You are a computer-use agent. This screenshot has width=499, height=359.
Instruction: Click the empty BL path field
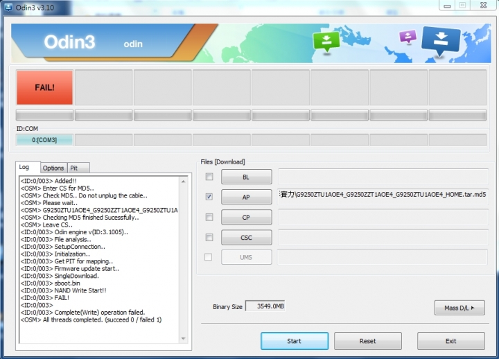383,177
